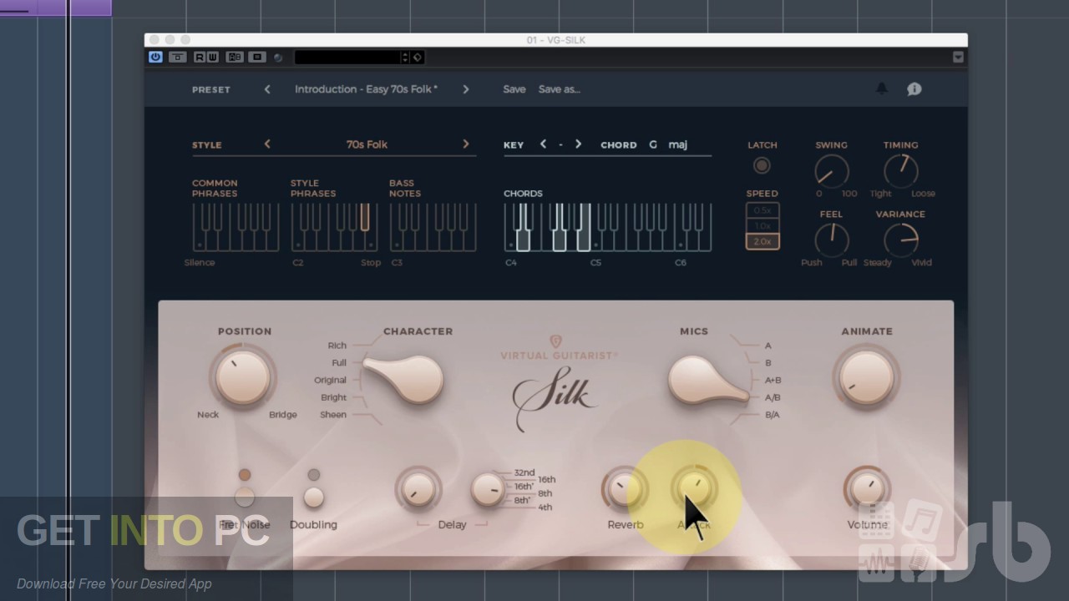Click the highlighted Style Phrases key
Screen dimensions: 1069x601
pyautogui.click(x=365, y=217)
